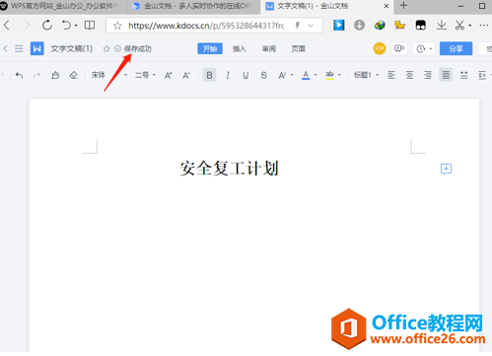Apply strikethrough with the S icon

(263, 75)
